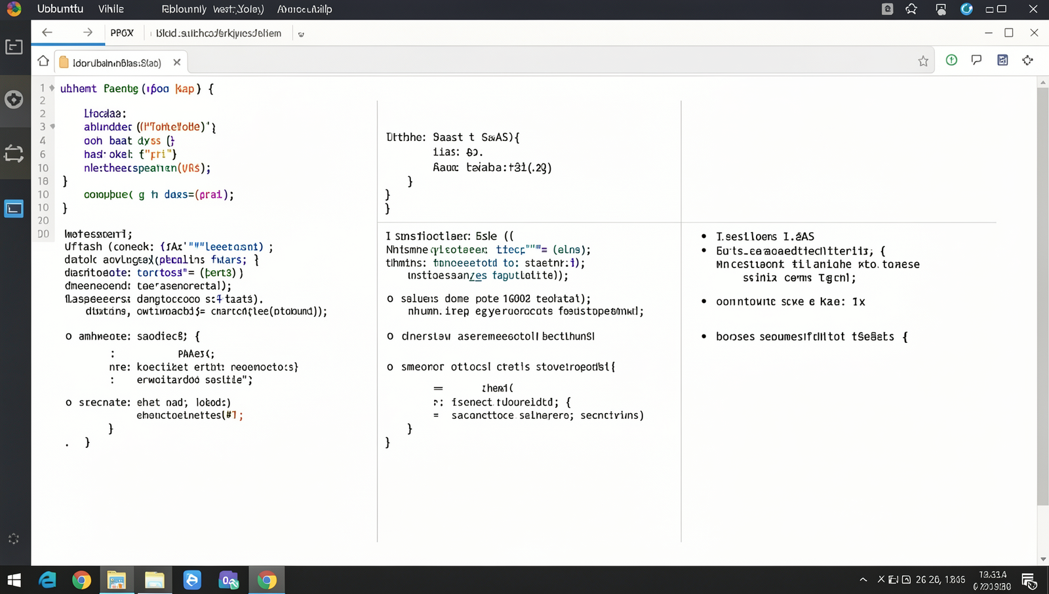Click the 'dnerstaw aseremeesotoll becthunsl' line
The image size is (1049, 594).
498,336
